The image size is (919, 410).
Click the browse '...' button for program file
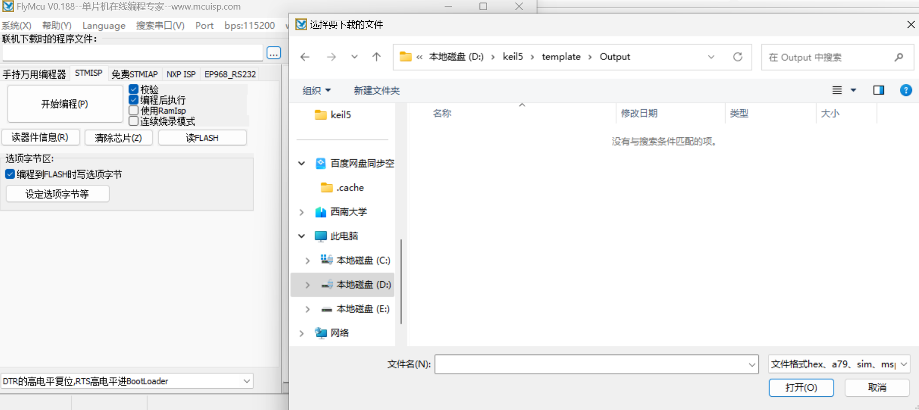pos(274,53)
